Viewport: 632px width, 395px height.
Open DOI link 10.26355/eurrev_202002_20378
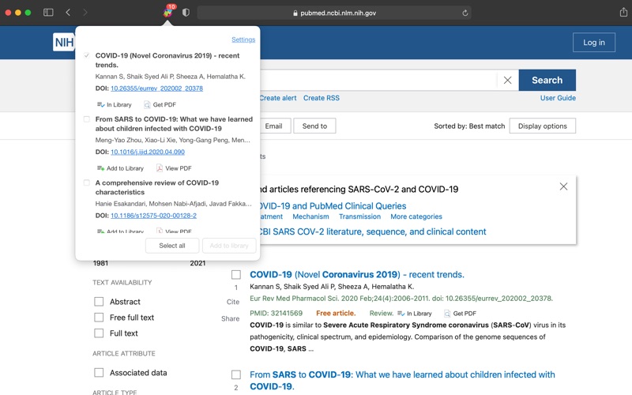pos(156,88)
